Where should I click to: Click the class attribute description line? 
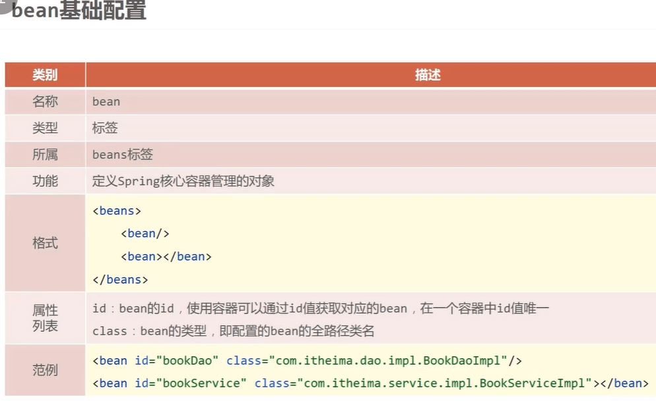click(234, 331)
